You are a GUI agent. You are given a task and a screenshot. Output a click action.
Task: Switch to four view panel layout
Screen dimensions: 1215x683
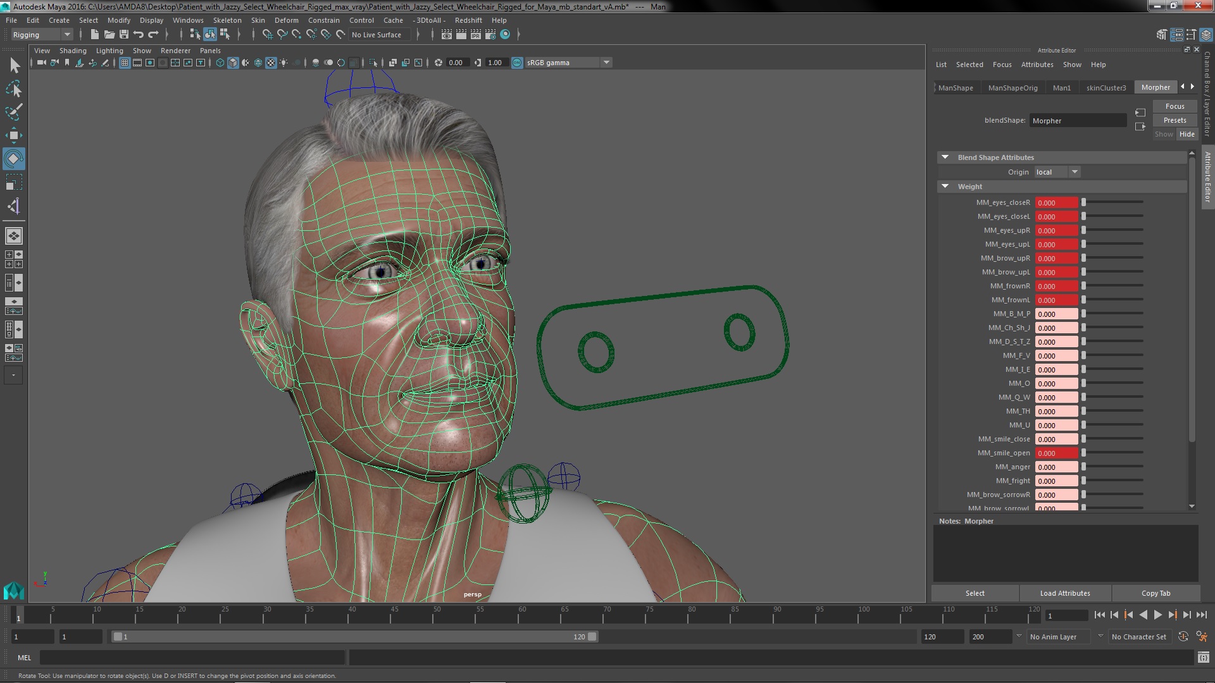(14, 259)
